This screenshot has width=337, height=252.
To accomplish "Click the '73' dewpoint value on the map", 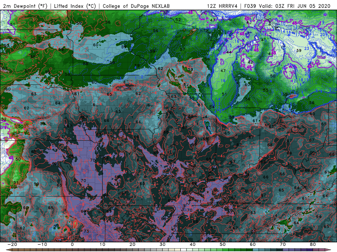I will click(86, 231).
